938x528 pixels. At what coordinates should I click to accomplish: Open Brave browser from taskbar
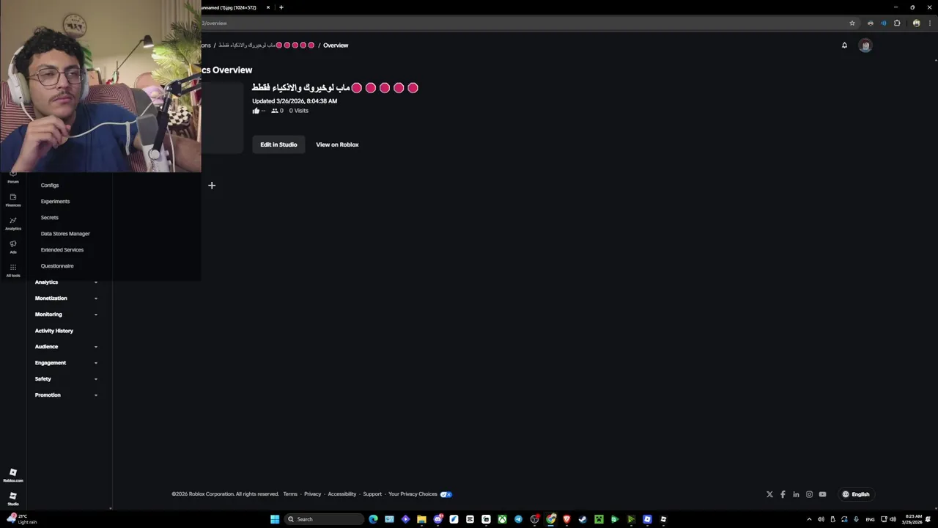566,519
